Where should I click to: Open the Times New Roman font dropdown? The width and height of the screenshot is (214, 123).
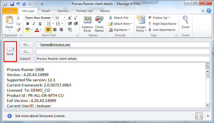[x=53, y=18]
